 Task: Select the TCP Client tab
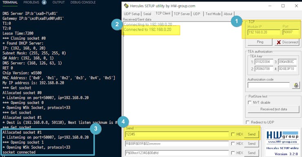tap(163, 13)
